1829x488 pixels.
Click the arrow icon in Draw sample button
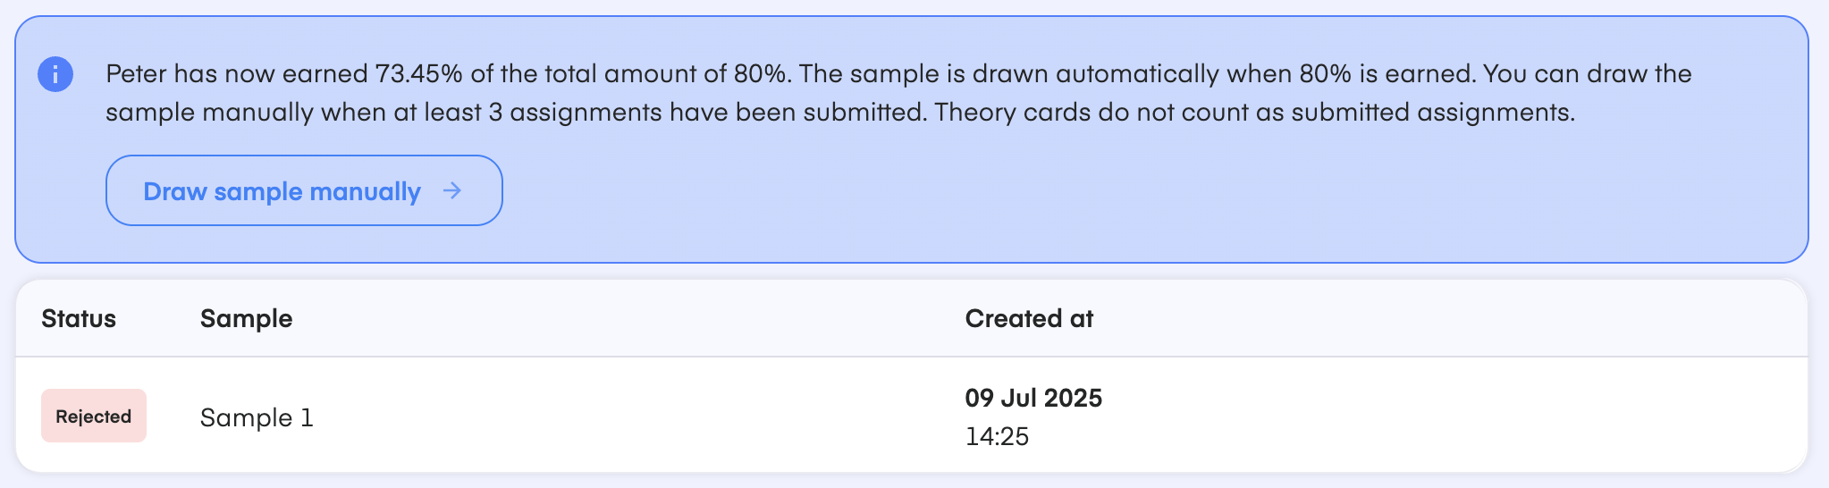(x=452, y=190)
